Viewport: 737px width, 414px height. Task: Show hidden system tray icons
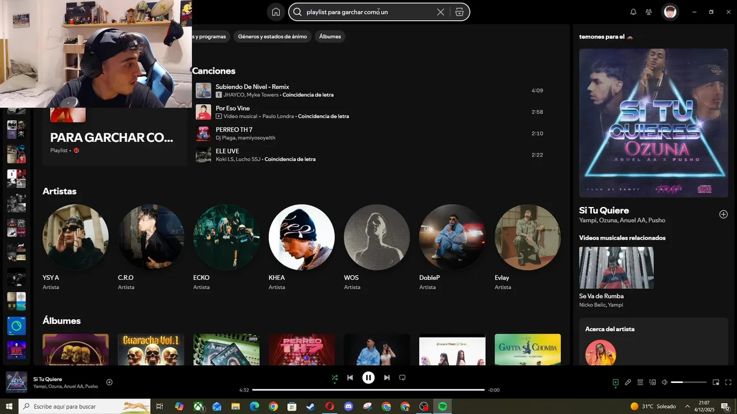(x=687, y=407)
